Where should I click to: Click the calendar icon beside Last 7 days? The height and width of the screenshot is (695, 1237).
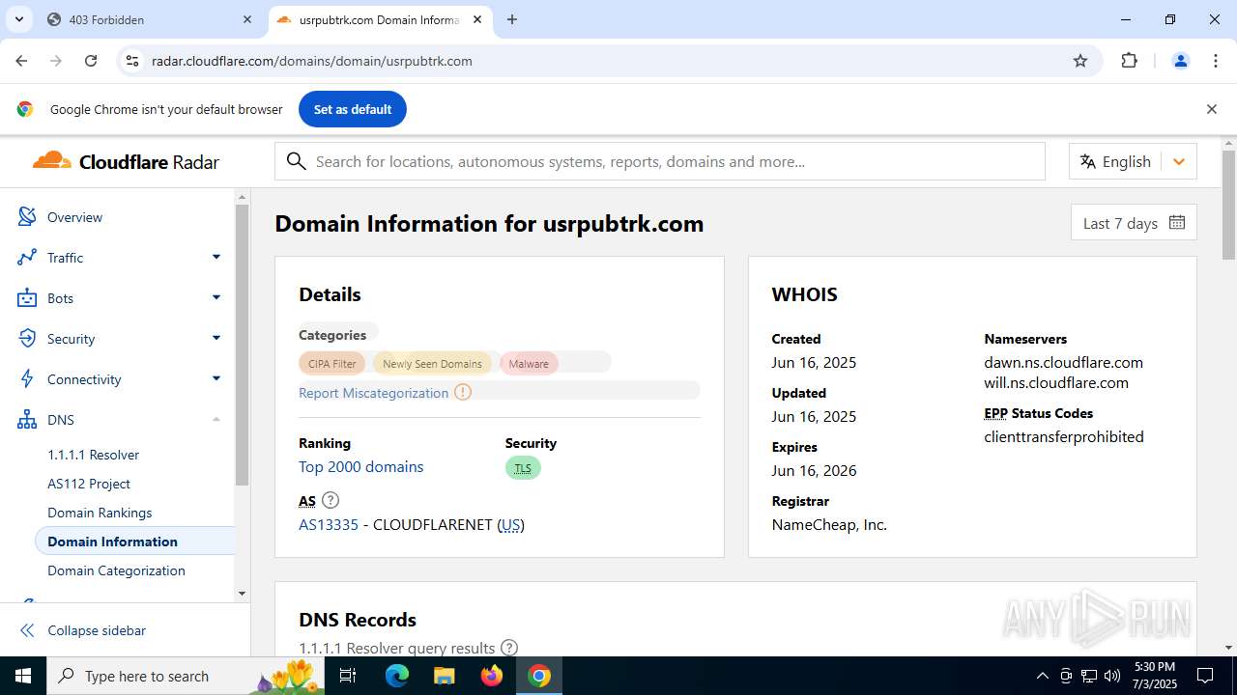click(1176, 222)
